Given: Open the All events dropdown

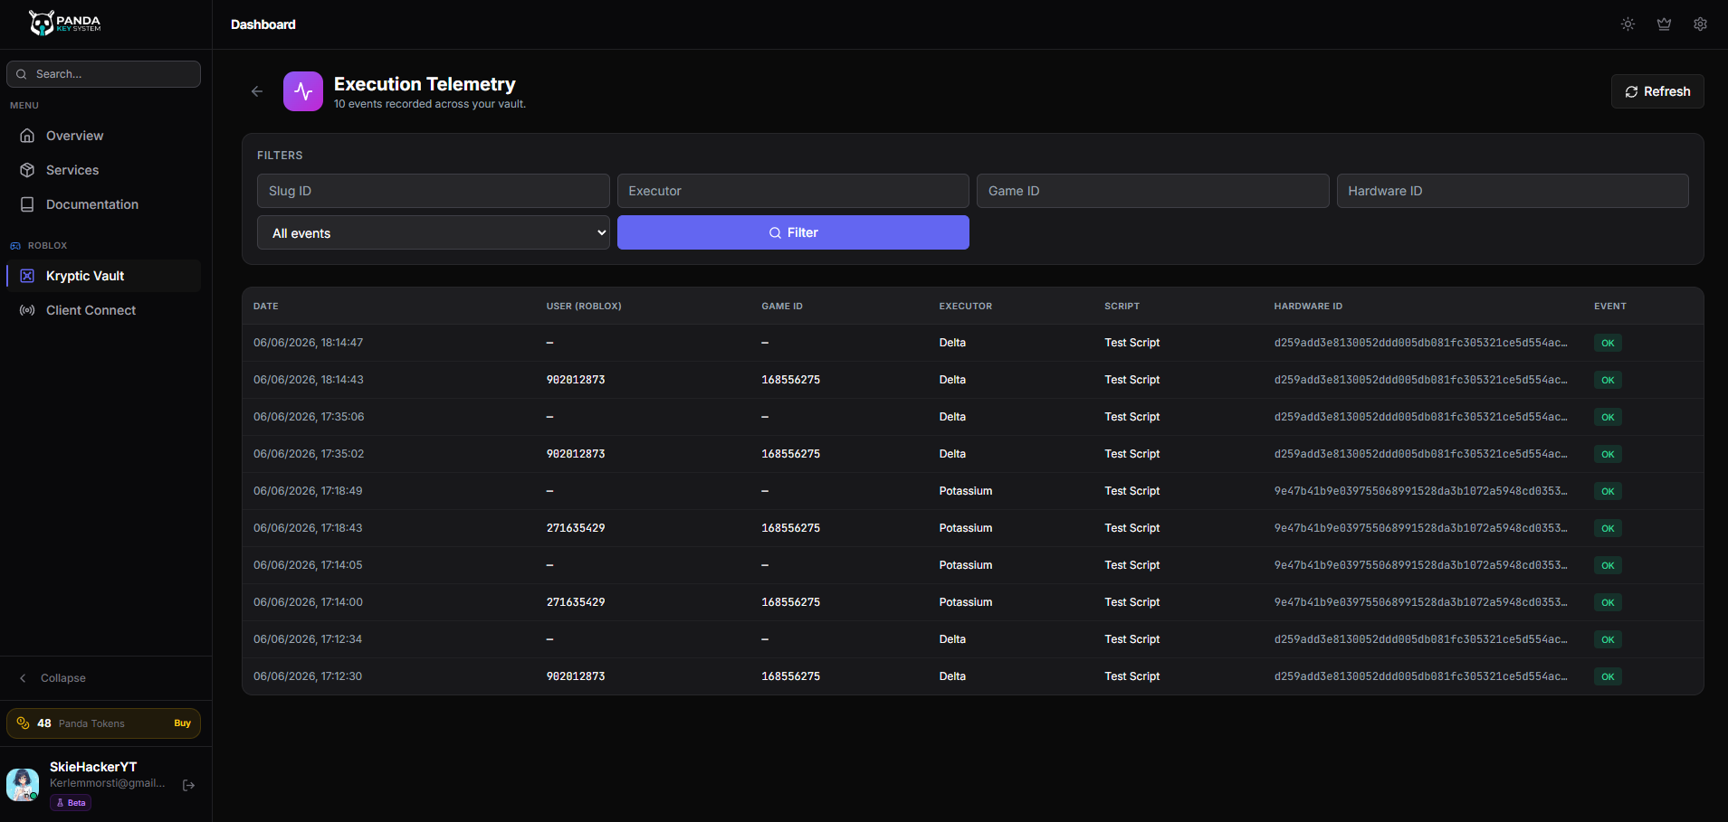Looking at the screenshot, I should point(434,232).
